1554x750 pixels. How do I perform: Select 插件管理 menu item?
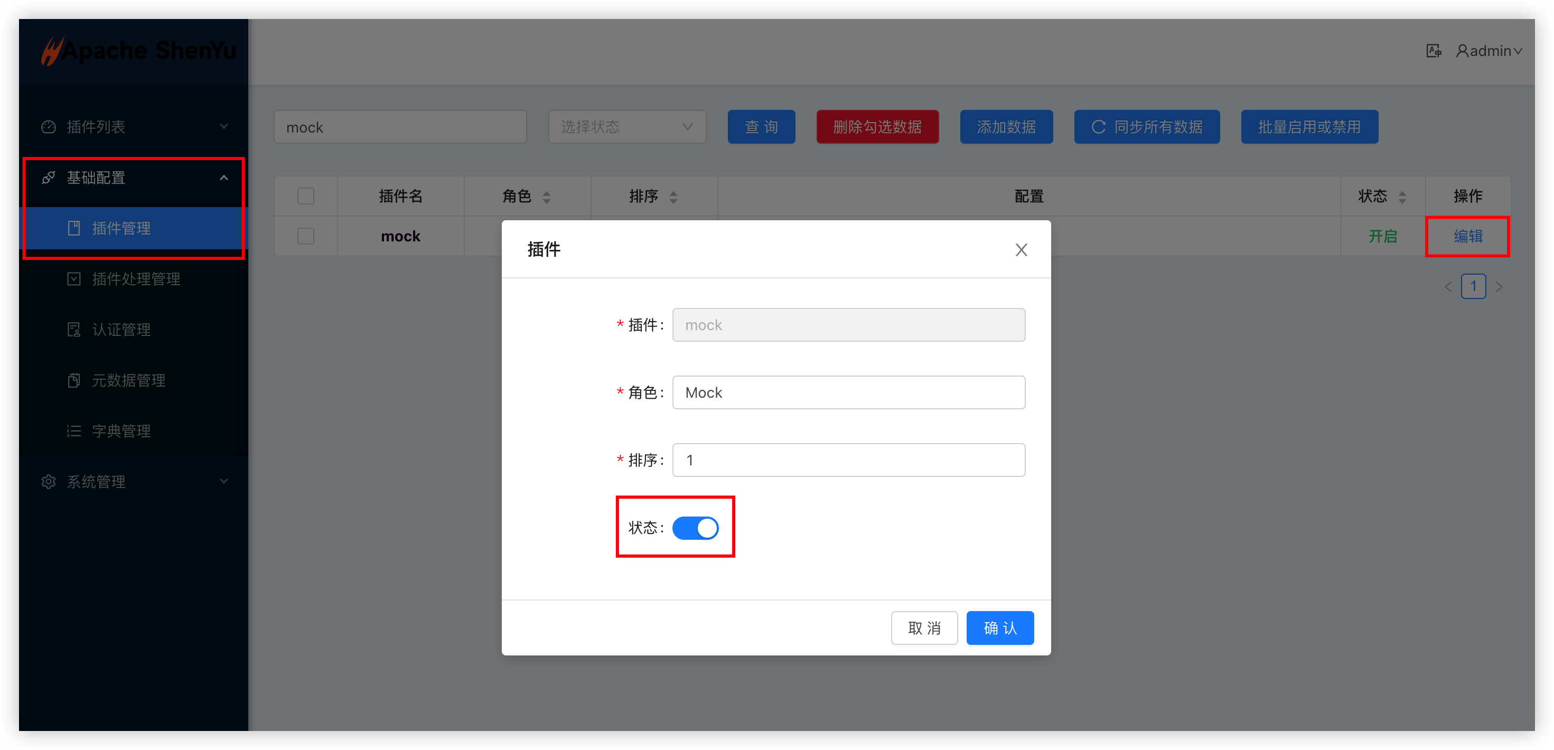tap(120, 228)
